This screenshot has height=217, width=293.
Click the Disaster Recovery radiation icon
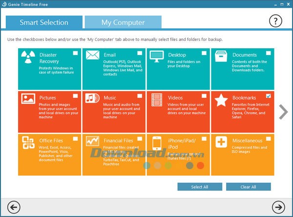[28, 58]
